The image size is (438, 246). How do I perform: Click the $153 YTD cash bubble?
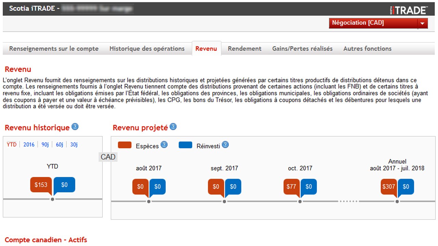pos(41,186)
